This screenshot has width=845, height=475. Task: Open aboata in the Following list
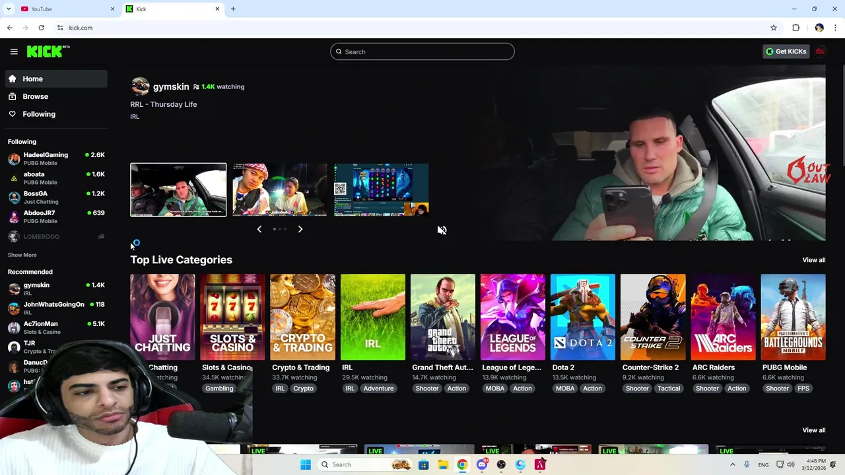56,178
